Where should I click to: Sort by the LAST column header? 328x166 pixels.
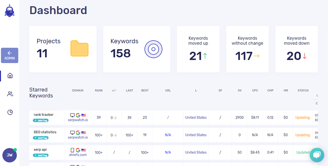coord(130,91)
